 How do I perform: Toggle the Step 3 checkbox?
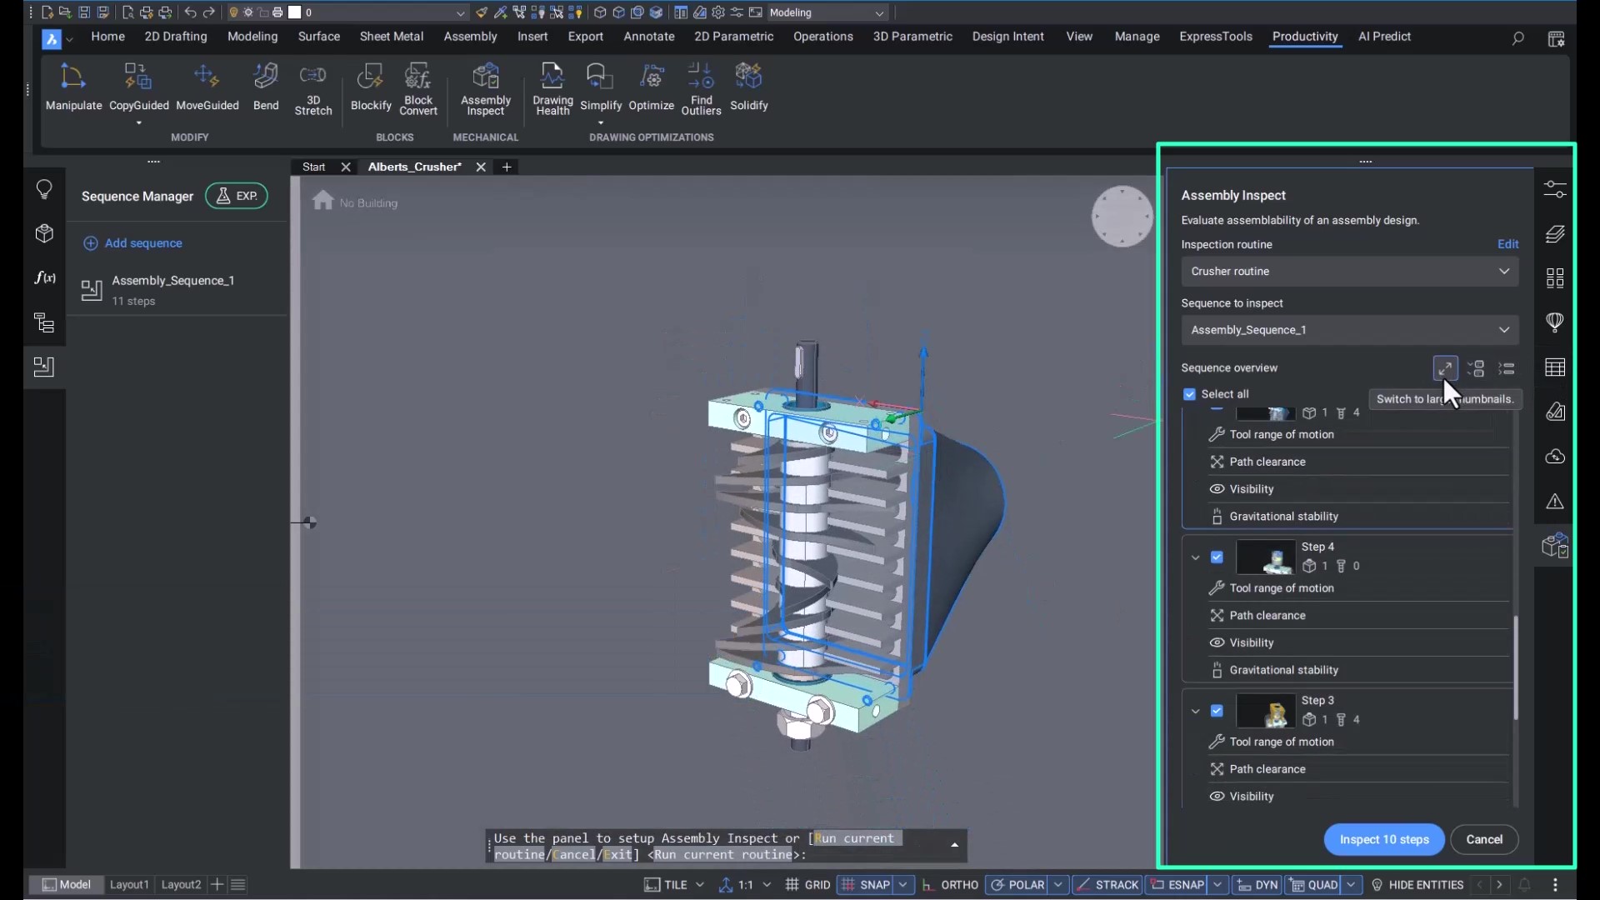(1217, 711)
